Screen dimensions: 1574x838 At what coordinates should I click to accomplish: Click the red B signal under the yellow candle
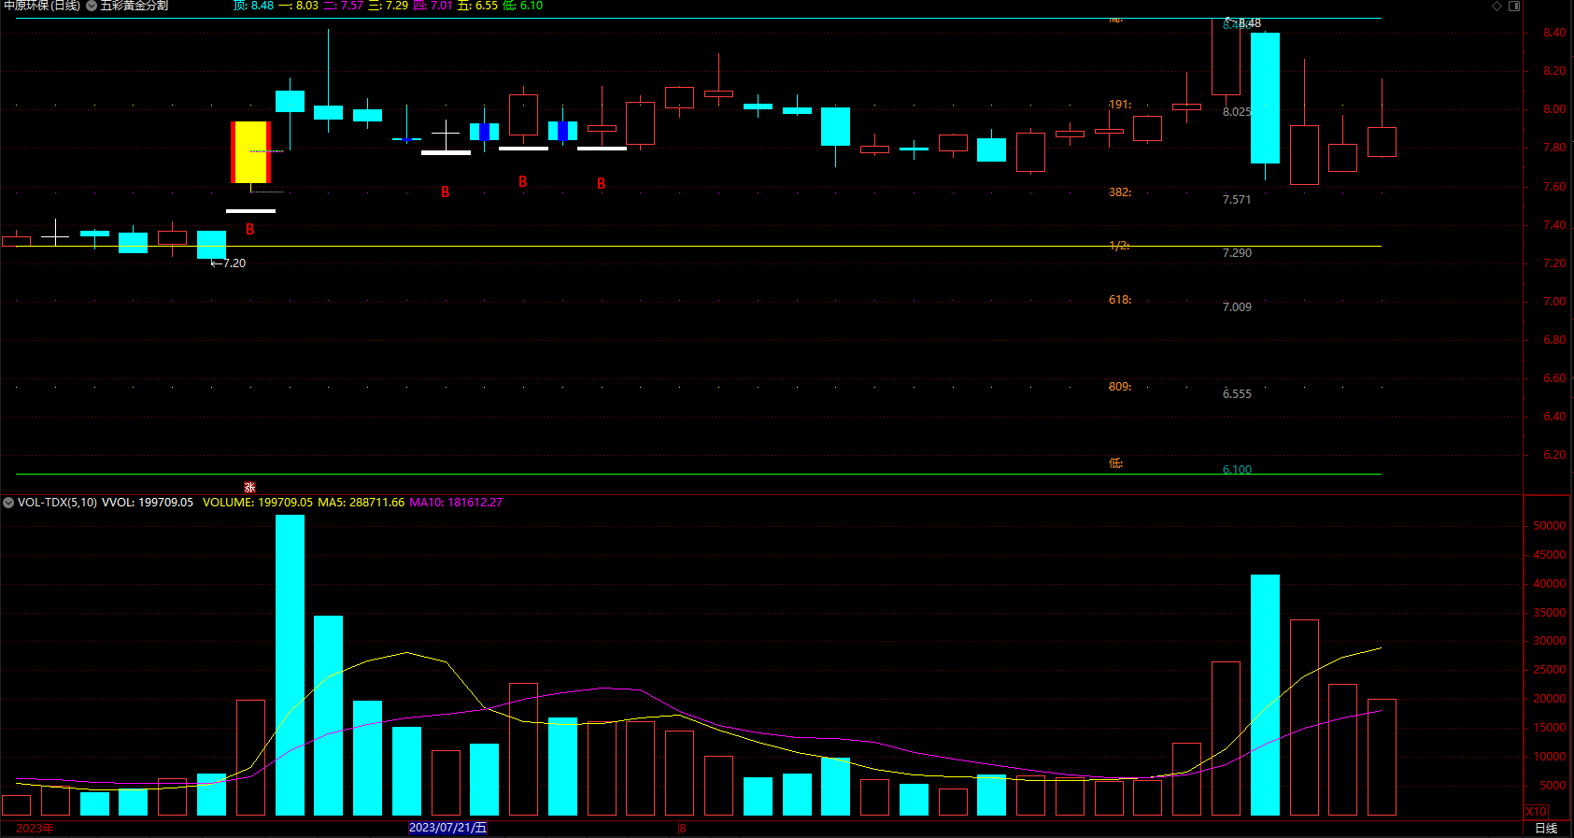[249, 230]
